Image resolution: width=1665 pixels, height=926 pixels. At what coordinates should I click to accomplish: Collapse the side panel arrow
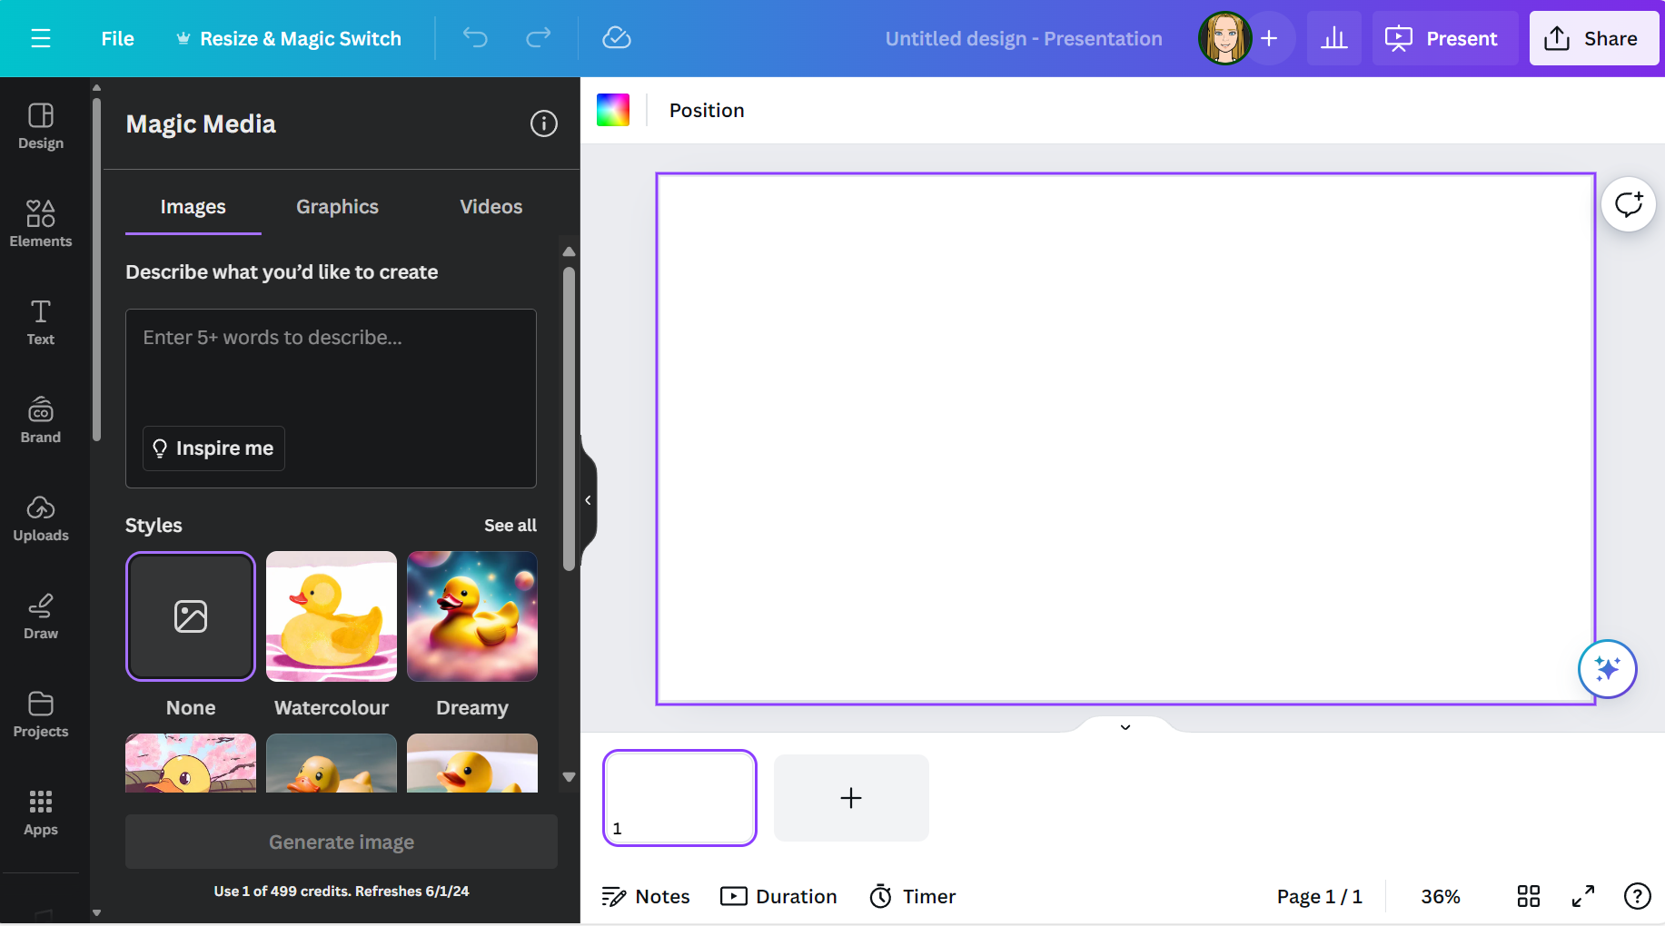click(x=588, y=500)
